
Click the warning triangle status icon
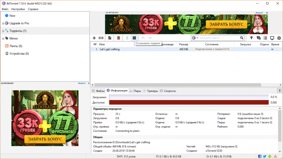click(276, 156)
